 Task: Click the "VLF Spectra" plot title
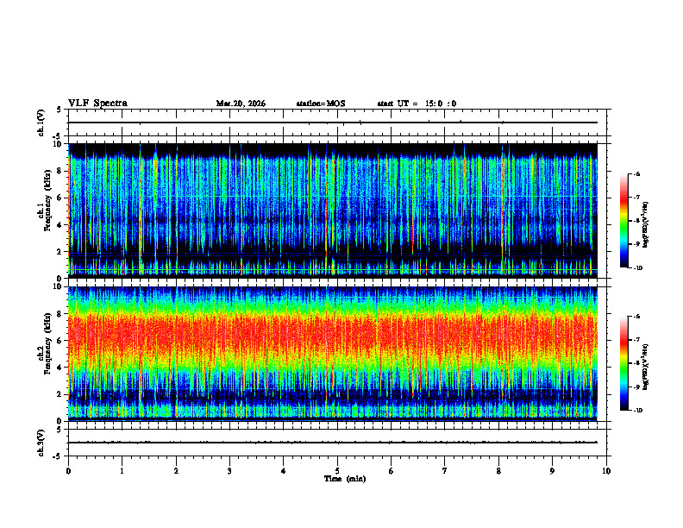click(97, 104)
